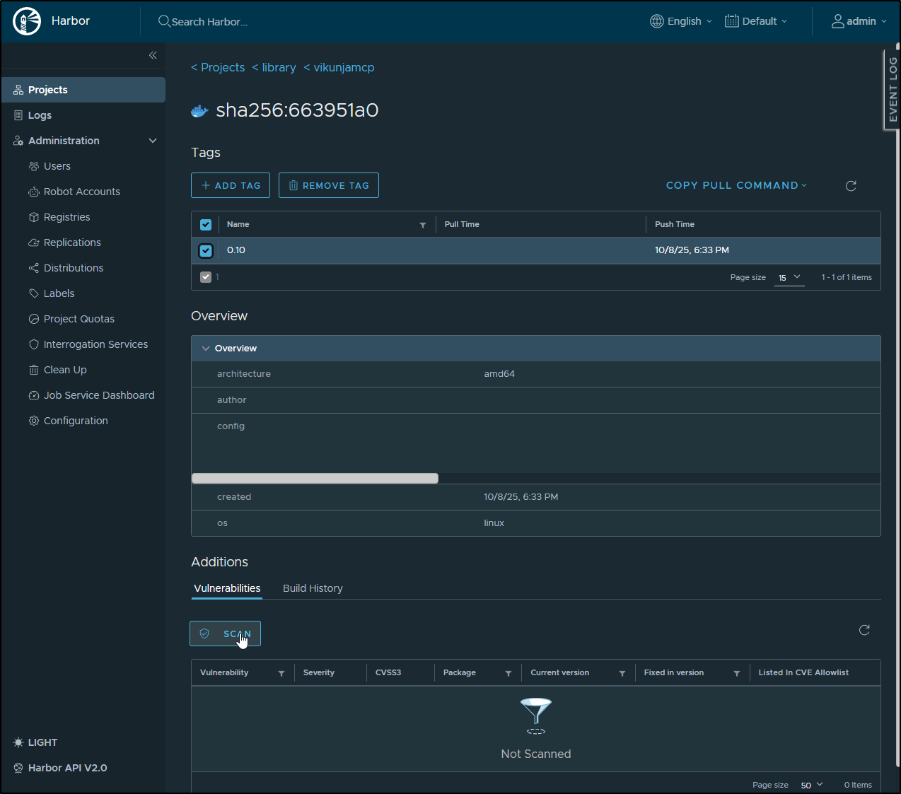The image size is (901, 794).
Task: Refresh the vulnerabilities list
Action: point(864,630)
